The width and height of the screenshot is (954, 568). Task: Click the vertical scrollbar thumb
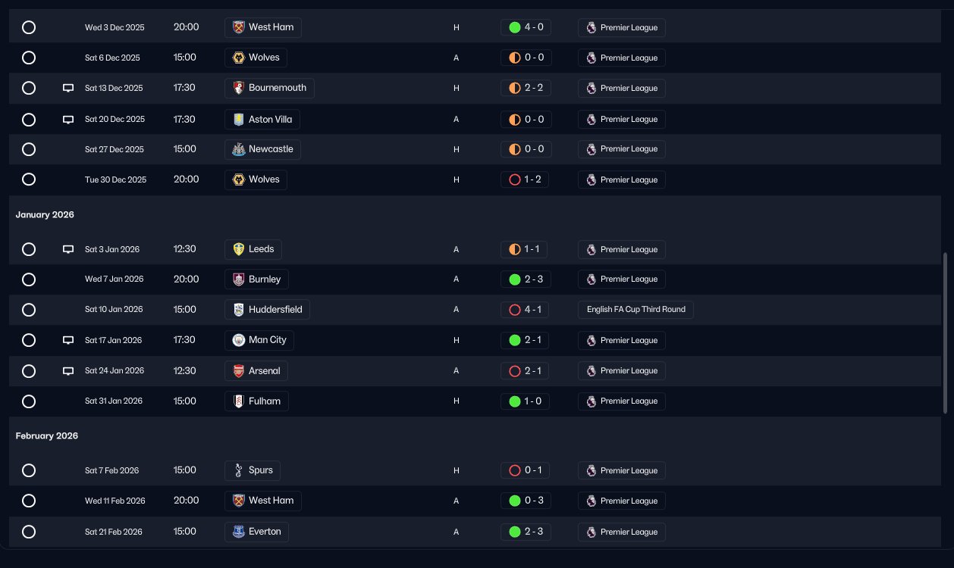pos(945,333)
